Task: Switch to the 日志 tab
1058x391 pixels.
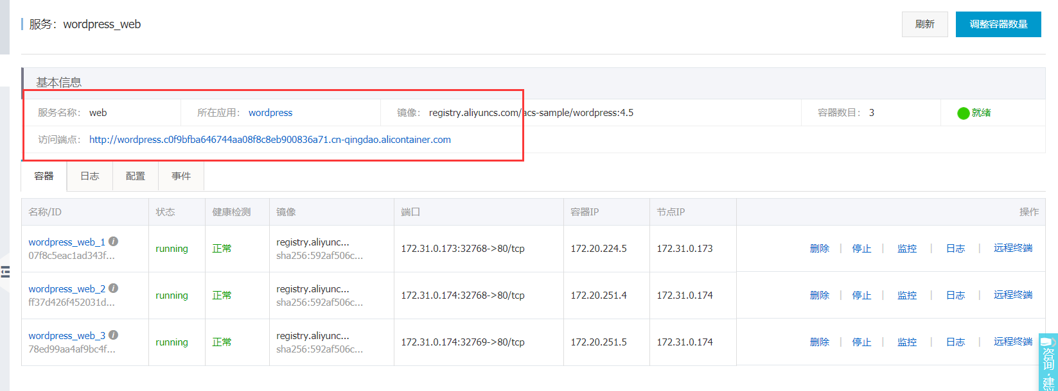Action: pos(90,176)
